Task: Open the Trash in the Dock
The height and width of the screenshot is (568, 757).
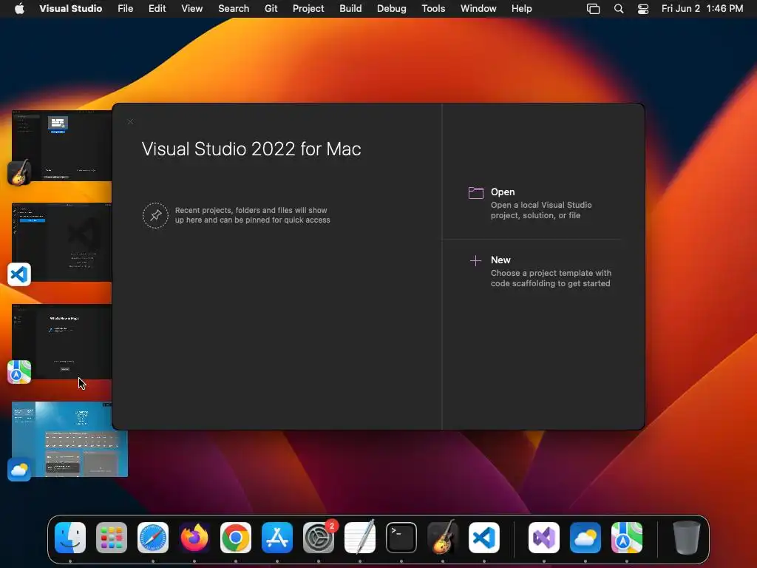Action: pyautogui.click(x=687, y=537)
